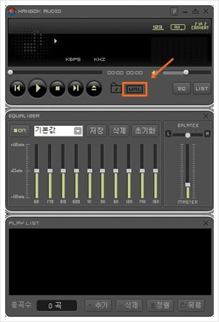Click the 60 Hz equalizer slider

36,171
